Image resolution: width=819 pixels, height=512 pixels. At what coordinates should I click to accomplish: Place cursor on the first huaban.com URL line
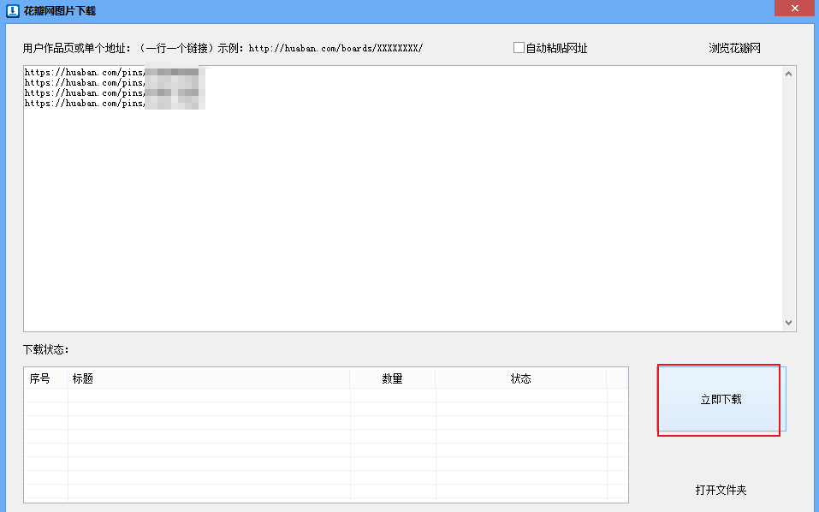(x=84, y=73)
